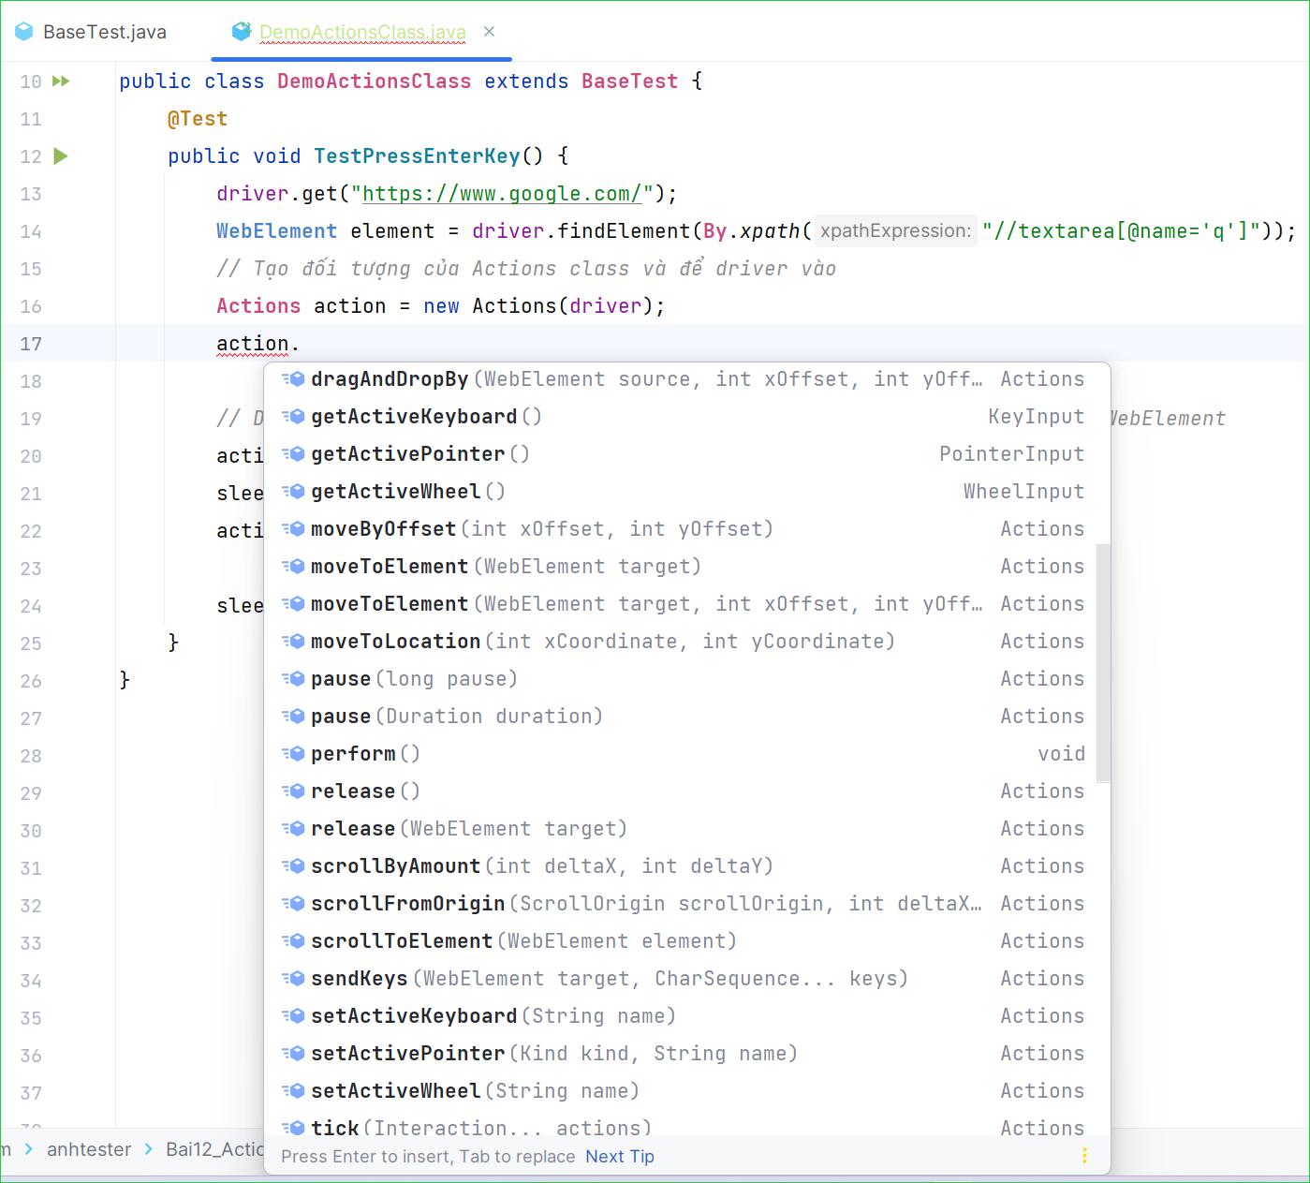Run the DemoActionsClass class from the gutter
1310x1183 pixels.
click(x=61, y=81)
